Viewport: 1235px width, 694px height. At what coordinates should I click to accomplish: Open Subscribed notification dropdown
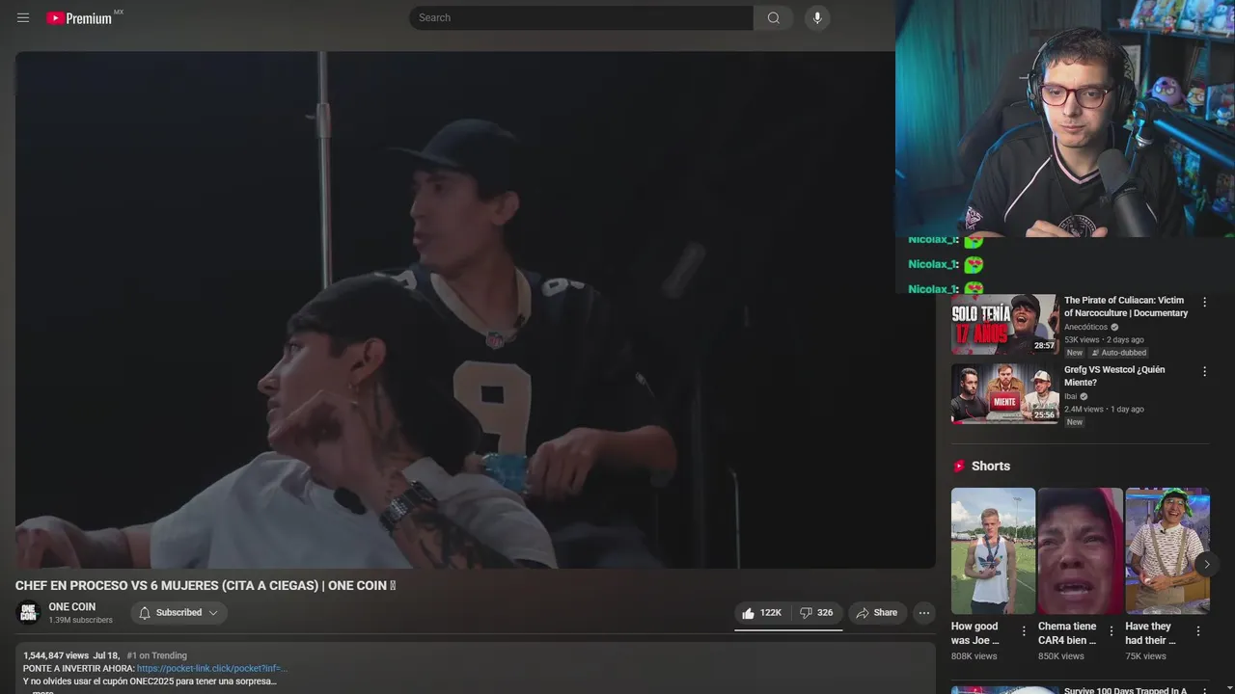[x=178, y=613]
